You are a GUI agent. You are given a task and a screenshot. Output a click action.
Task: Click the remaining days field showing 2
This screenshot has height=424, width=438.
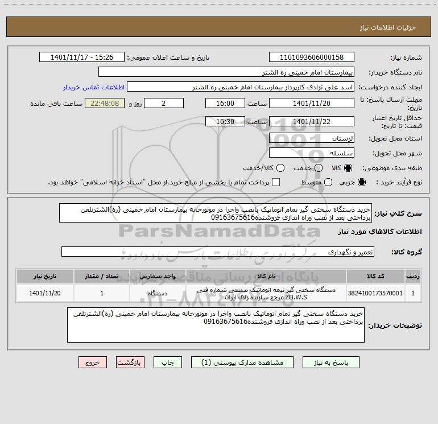[x=164, y=103]
